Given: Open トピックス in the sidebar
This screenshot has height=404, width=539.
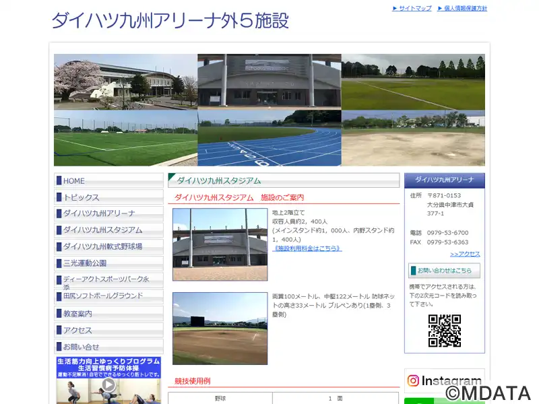Looking at the screenshot, I should coord(108,197).
